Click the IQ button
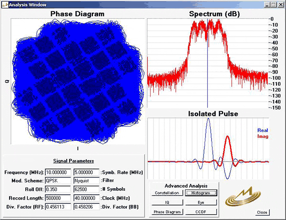The width and height of the screenshot is (286, 220). [166, 202]
